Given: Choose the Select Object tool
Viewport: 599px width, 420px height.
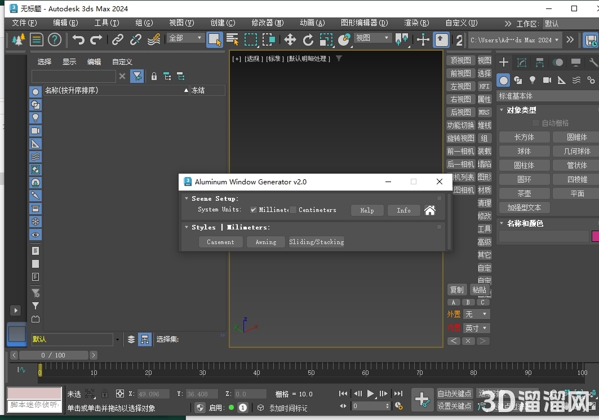Looking at the screenshot, I should point(214,40).
